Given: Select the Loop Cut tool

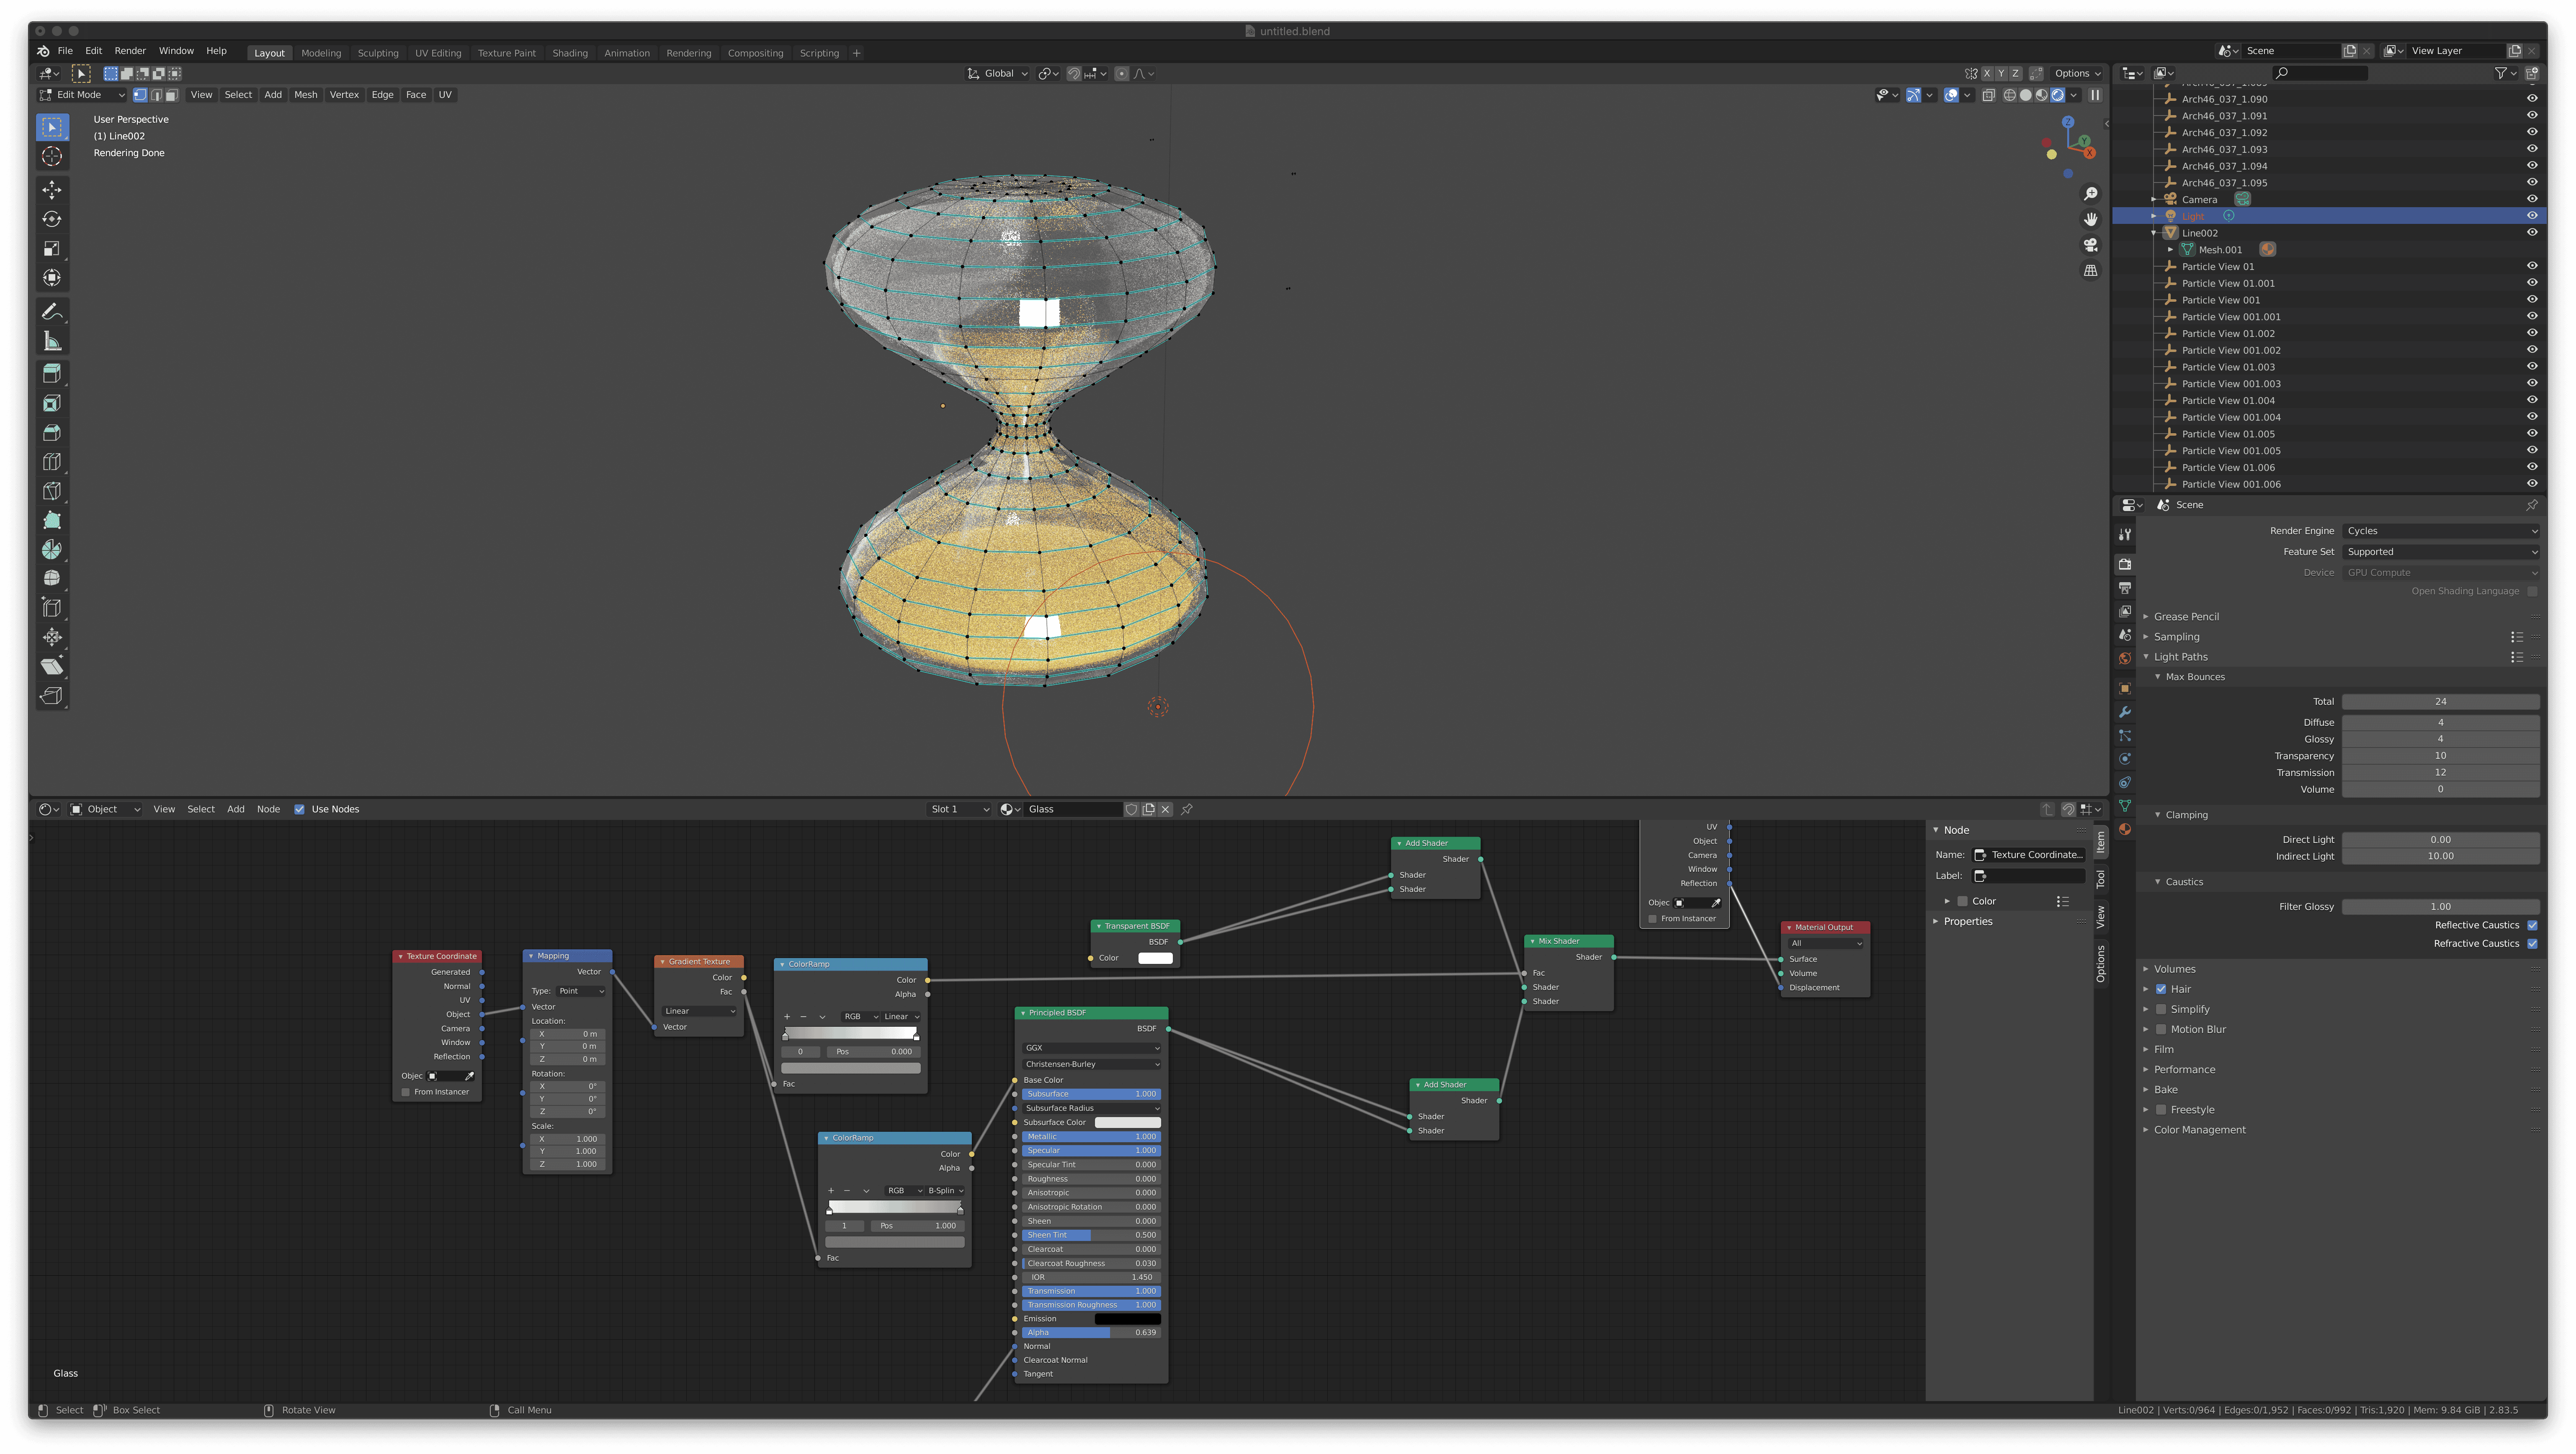Looking at the screenshot, I should [52, 462].
